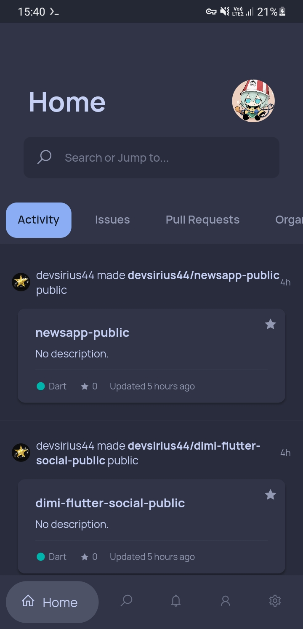303x629 pixels.
Task: Tap the battery indicator in status bar
Action: coord(282,12)
